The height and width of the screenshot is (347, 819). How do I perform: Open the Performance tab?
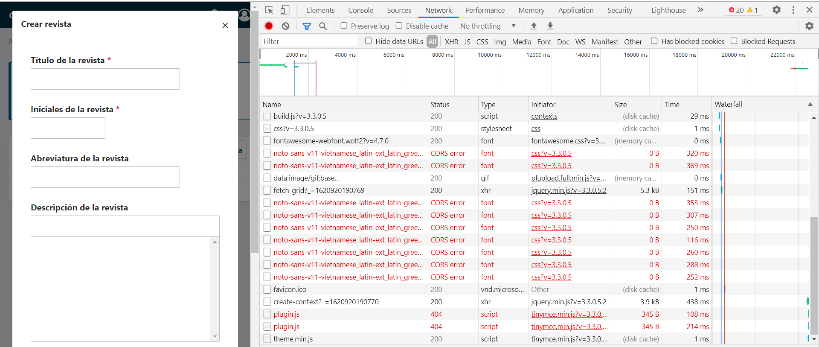pyautogui.click(x=485, y=10)
